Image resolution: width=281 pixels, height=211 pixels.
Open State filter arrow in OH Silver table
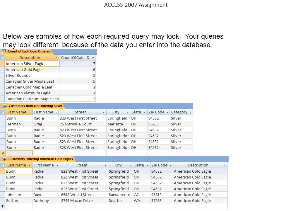tap(145, 112)
